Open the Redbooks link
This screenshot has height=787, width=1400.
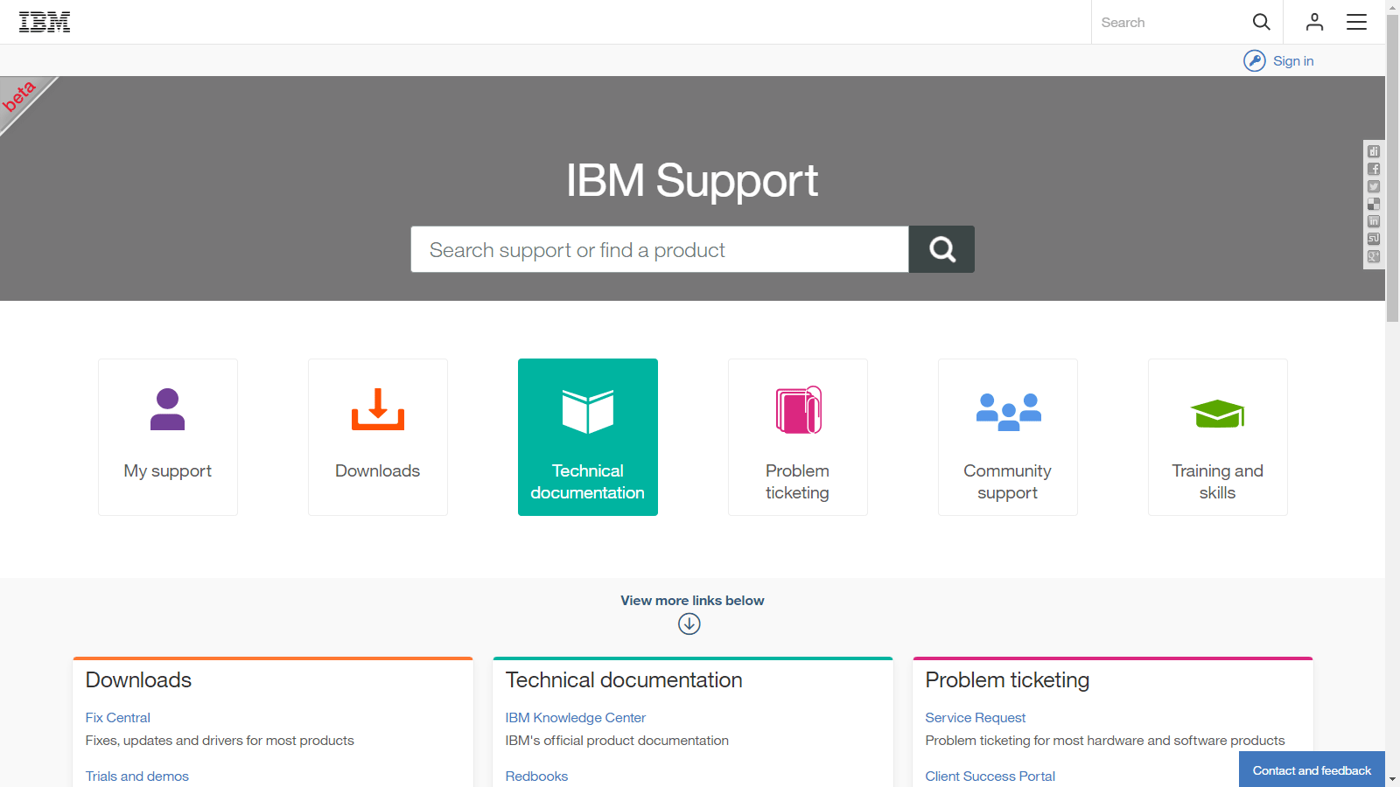pos(536,777)
